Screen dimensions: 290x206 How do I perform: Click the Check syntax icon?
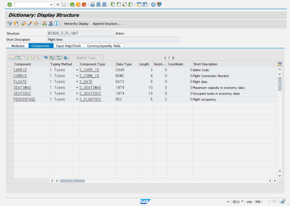point(24,24)
